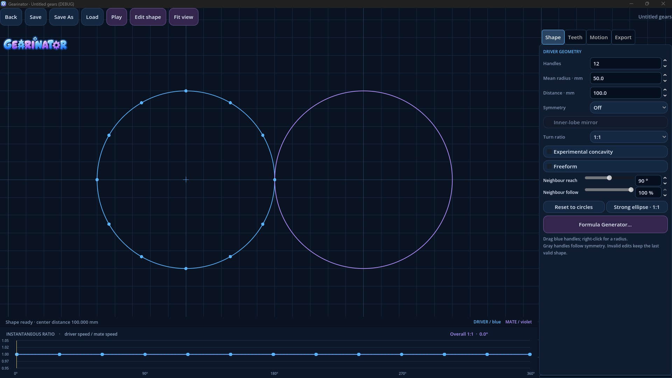Start the Play animation button
This screenshot has height=378, width=672.
[x=117, y=17]
